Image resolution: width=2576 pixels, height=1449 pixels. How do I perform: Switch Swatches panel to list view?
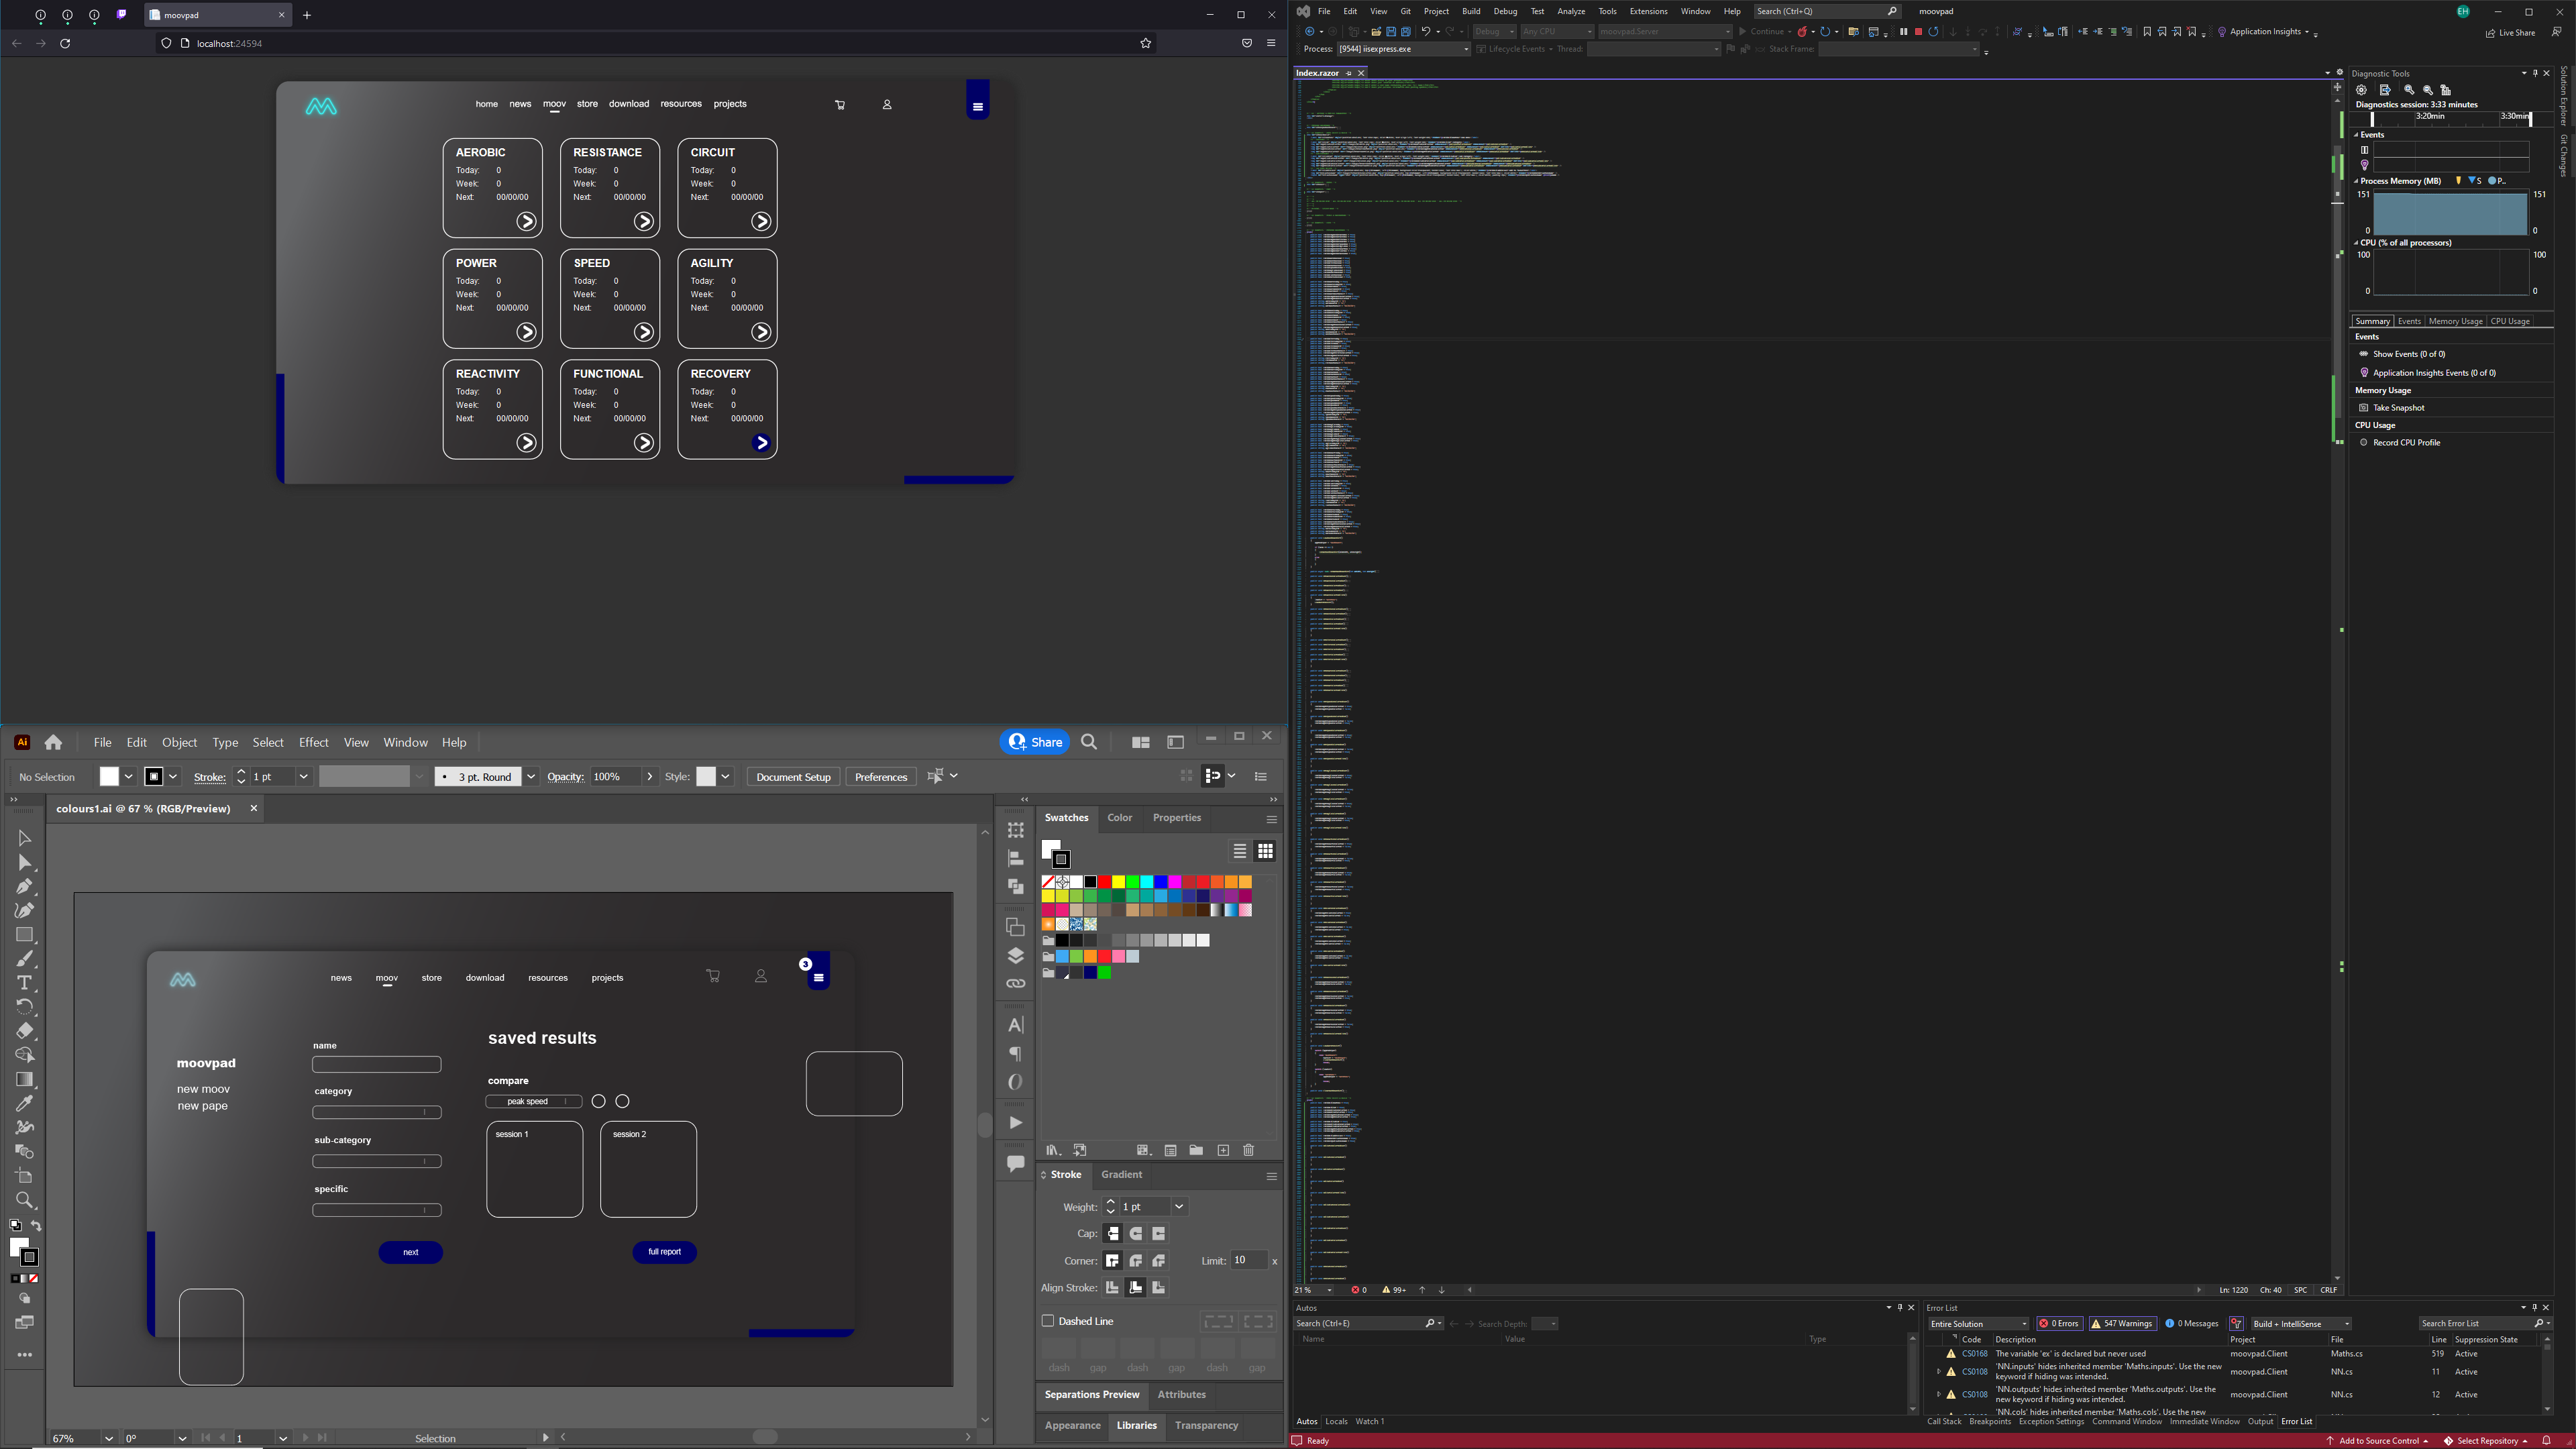[x=1240, y=851]
